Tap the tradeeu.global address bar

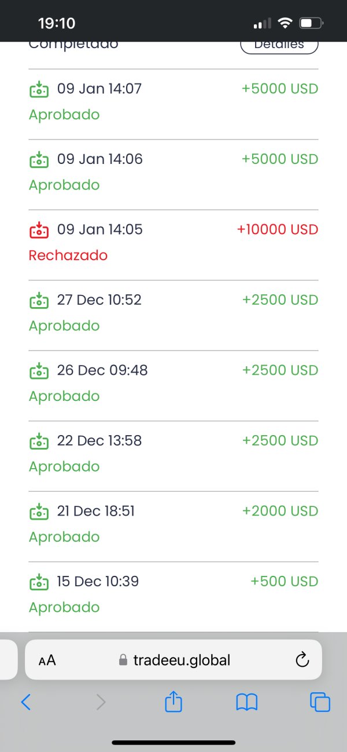182,660
